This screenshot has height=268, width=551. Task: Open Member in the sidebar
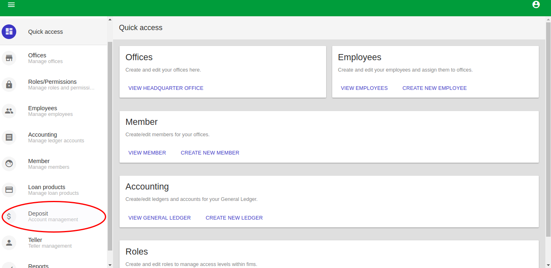click(x=54, y=164)
